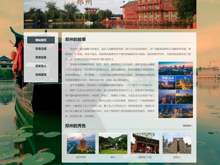The width and height of the screenshot is (220, 165).
Task: Click the 郑州 banner image at top
Action: click(110, 14)
